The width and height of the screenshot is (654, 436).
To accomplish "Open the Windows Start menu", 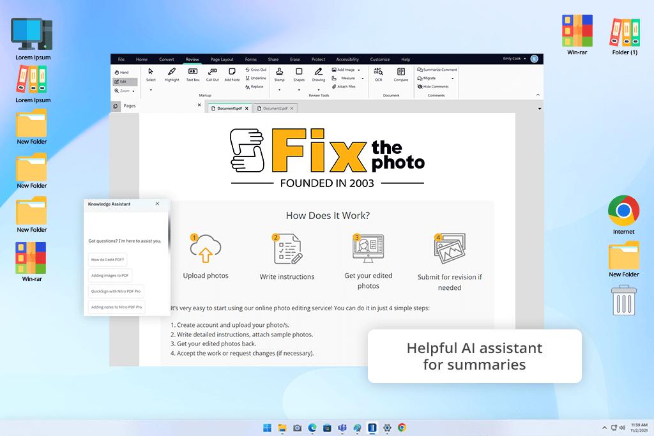I will 268,428.
